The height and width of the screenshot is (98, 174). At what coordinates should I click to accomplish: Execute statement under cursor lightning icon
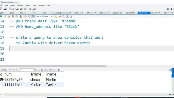(x=9, y=16)
